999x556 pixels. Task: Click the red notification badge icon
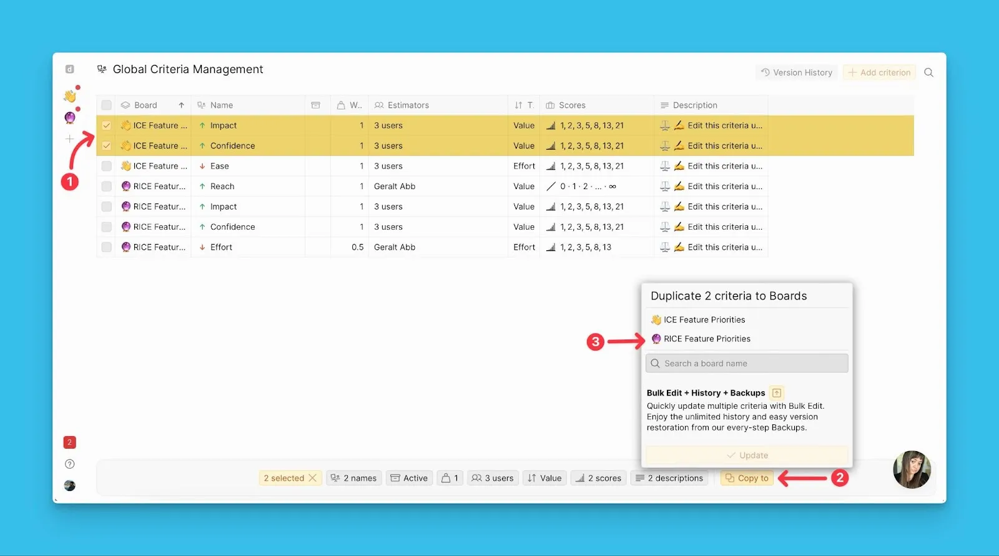[70, 442]
